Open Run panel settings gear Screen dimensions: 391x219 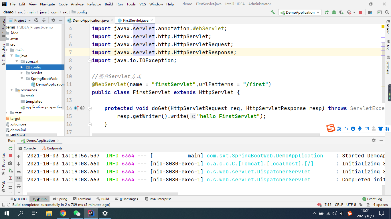pos(374,140)
